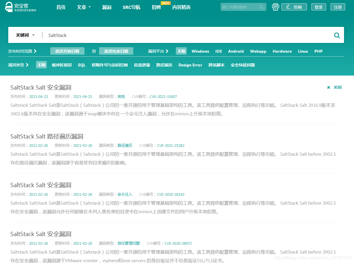Image resolution: width=354 pixels, height=263 pixels.
Task: Filter type by SQL
Action: (82, 65)
